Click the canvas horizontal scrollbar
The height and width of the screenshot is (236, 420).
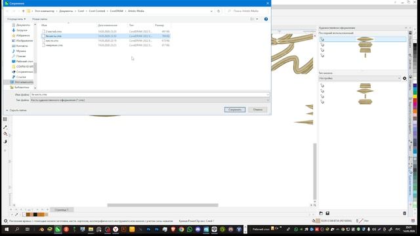(163, 205)
